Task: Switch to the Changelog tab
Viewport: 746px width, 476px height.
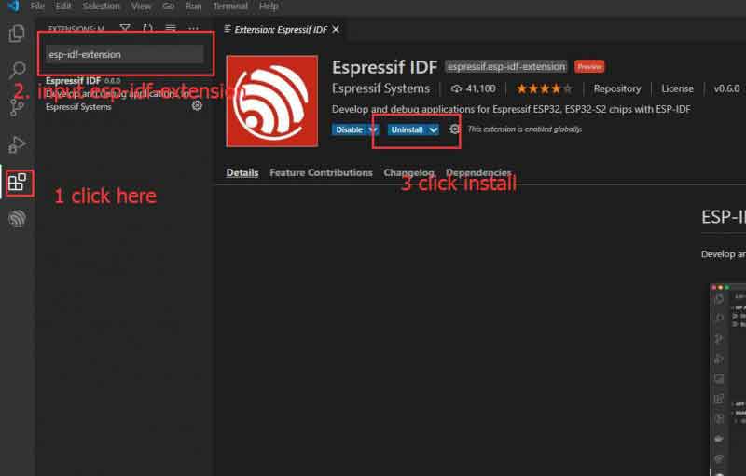Action: 408,172
